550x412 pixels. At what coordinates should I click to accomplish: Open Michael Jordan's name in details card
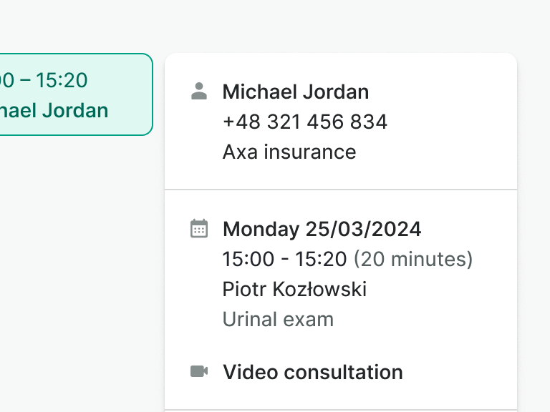[x=296, y=92]
